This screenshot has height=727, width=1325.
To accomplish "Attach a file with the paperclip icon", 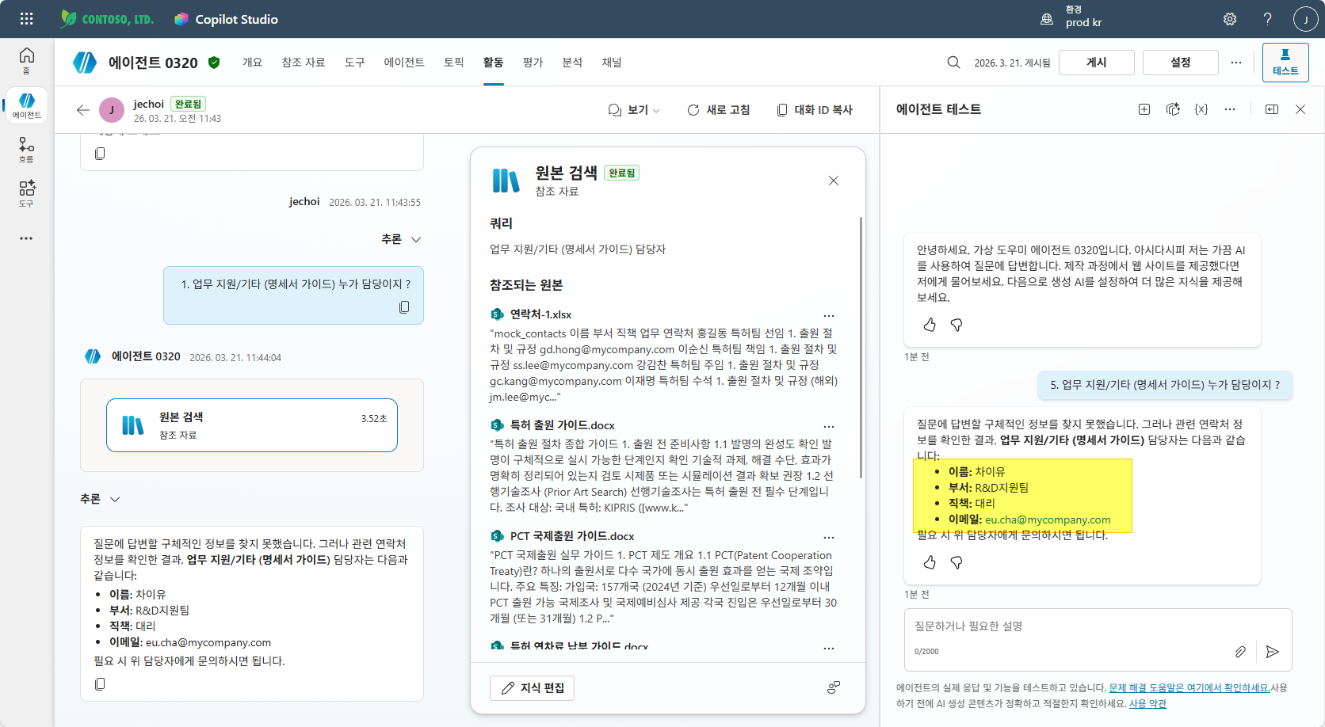I will coord(1241,652).
